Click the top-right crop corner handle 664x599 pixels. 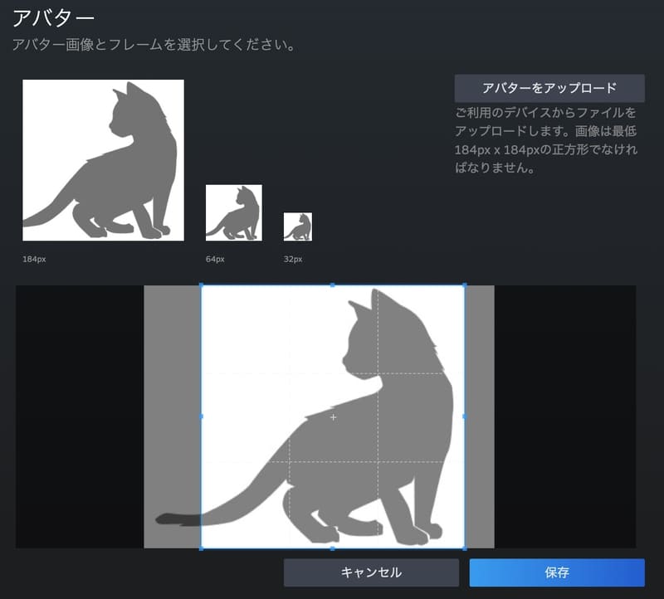point(464,285)
